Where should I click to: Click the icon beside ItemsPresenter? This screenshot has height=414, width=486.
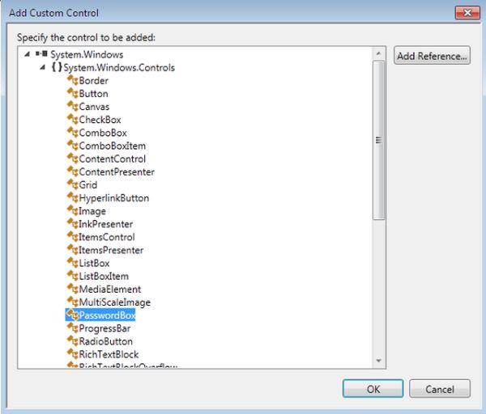pyautogui.click(x=73, y=250)
